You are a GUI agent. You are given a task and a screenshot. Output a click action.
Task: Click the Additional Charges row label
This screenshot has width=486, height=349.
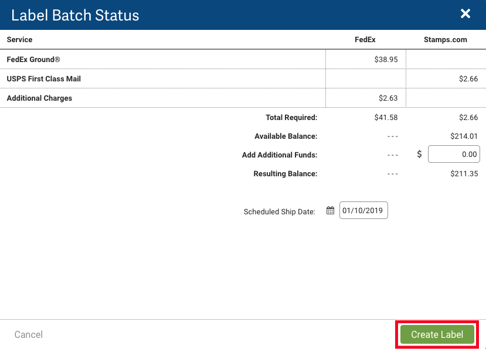click(x=39, y=98)
